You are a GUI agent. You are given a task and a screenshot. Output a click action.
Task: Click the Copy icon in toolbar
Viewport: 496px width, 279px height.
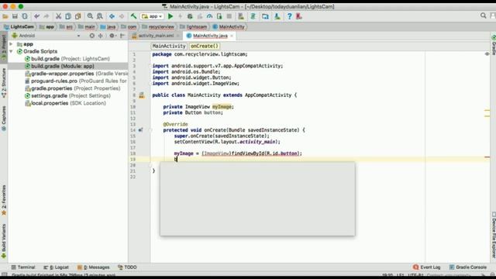[x=68, y=16]
